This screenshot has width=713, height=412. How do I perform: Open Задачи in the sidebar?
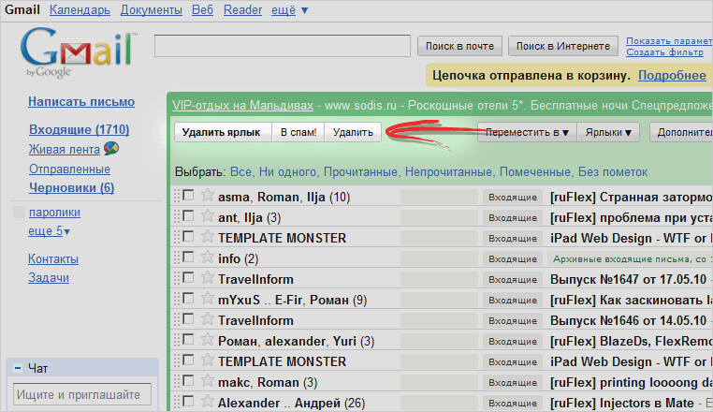[x=49, y=278]
